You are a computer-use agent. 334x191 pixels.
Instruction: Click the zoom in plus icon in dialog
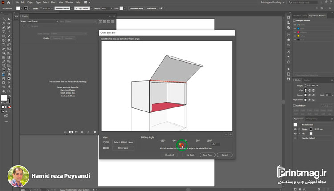231,134
